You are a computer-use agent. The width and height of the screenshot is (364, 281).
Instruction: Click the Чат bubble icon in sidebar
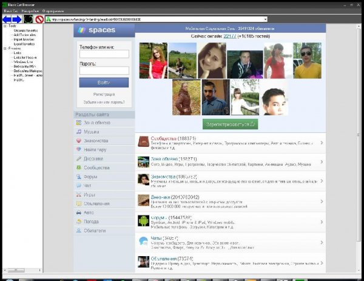tap(79, 185)
